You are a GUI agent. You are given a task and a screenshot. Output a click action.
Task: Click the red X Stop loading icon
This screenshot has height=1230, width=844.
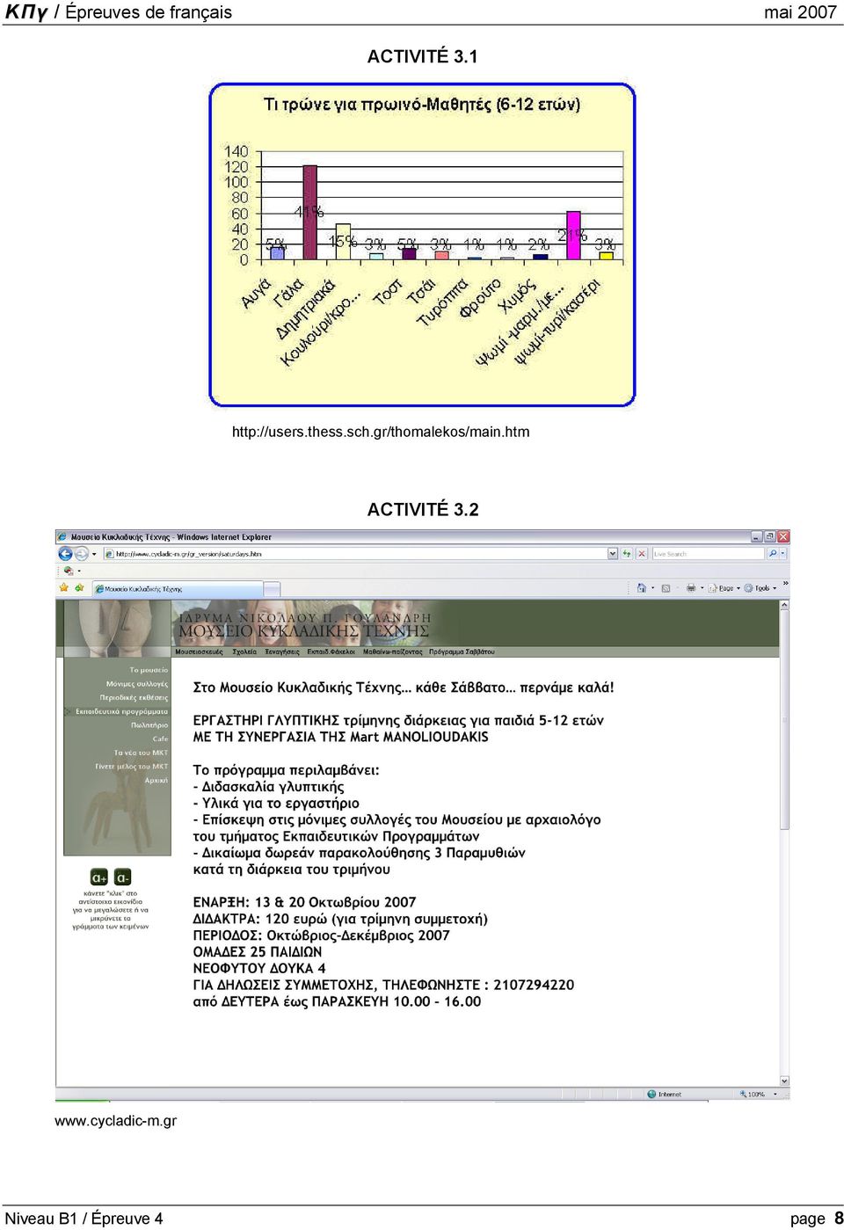coord(642,554)
